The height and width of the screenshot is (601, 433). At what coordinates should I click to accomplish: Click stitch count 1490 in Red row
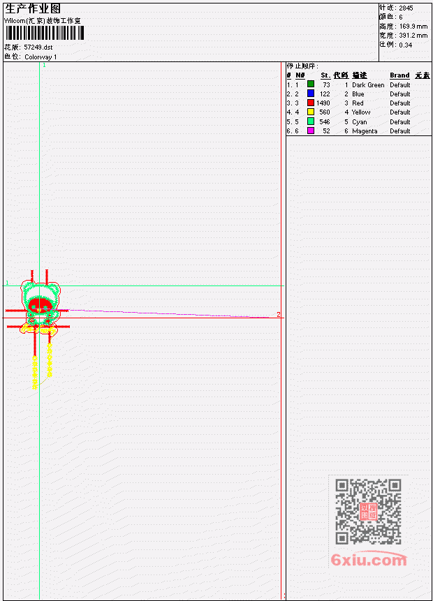click(323, 103)
